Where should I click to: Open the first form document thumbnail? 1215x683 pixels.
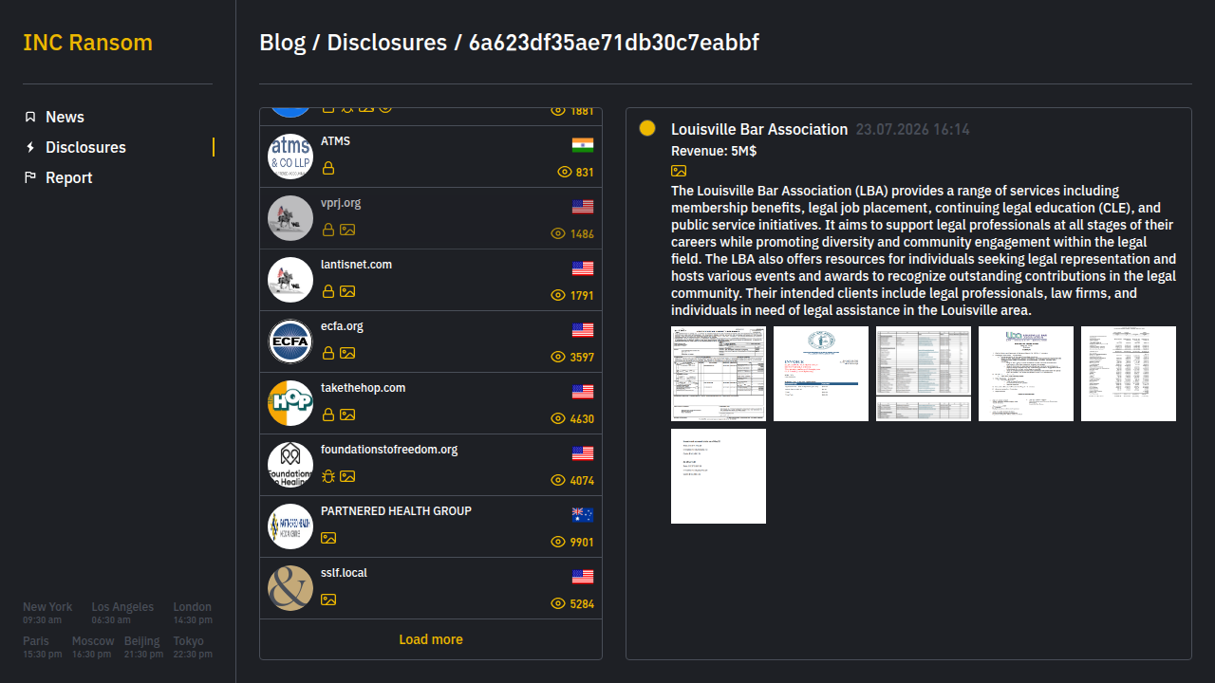click(719, 374)
